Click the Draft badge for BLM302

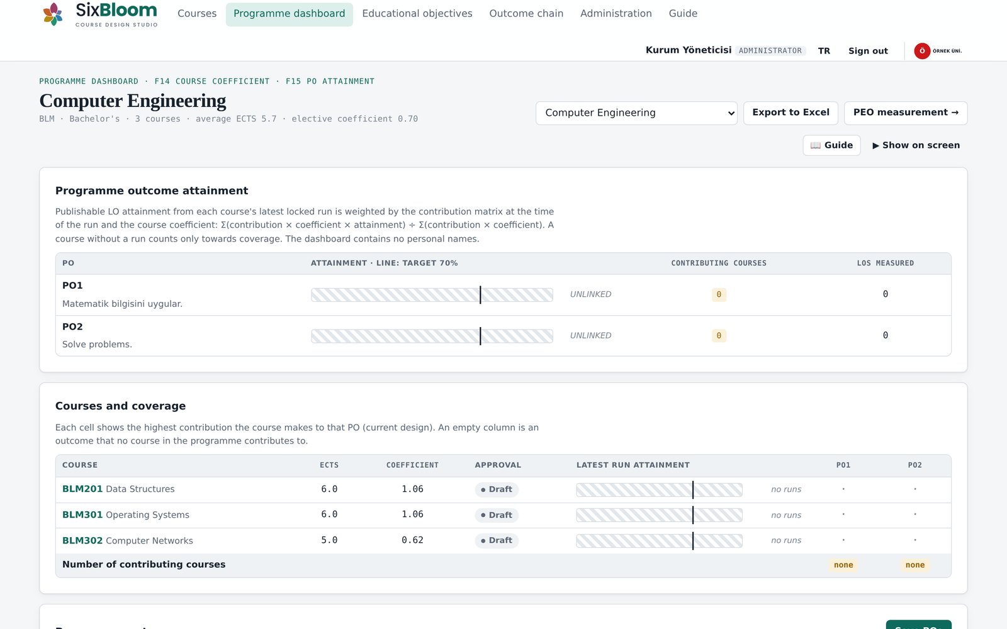coord(497,540)
